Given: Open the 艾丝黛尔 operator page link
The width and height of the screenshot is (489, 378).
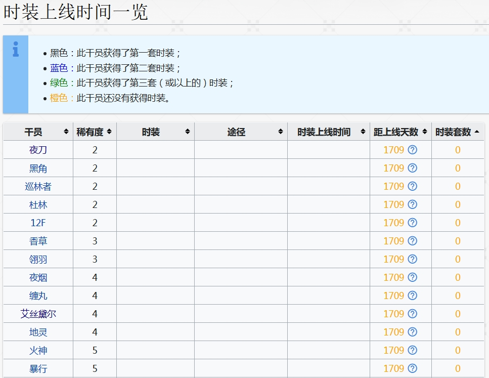Looking at the screenshot, I should click(37, 314).
